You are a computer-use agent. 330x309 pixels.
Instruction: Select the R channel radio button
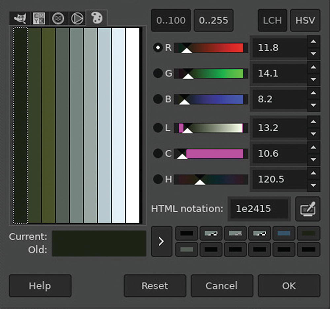point(158,48)
